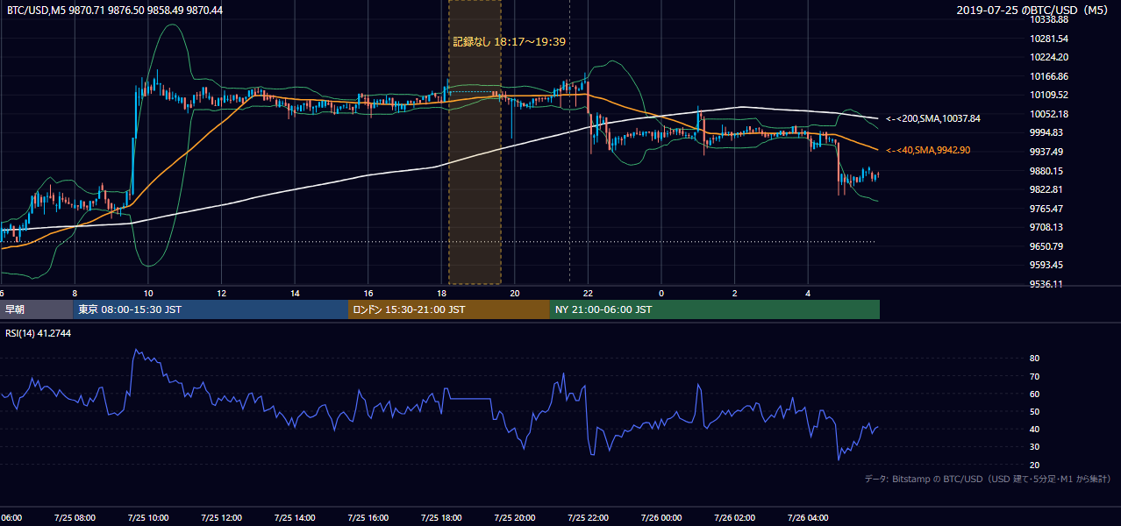This screenshot has width=1121, height=526.
Task: Click the hour tick 16 under the price chart
Action: point(368,294)
